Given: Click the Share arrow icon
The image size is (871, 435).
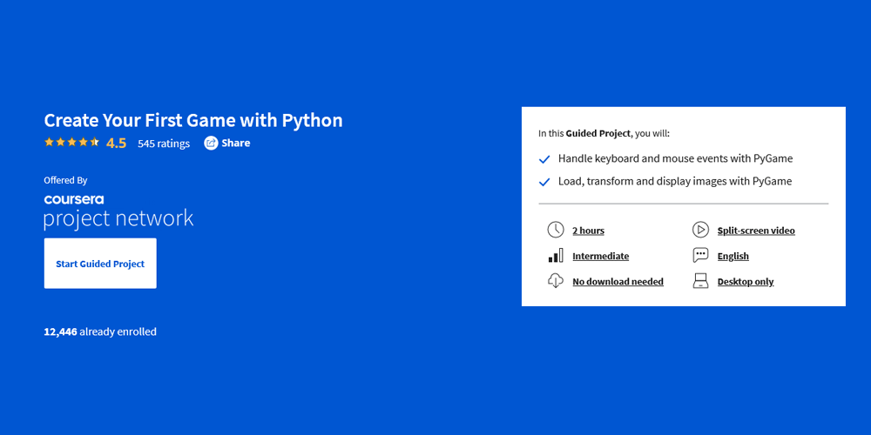Looking at the screenshot, I should [x=211, y=143].
